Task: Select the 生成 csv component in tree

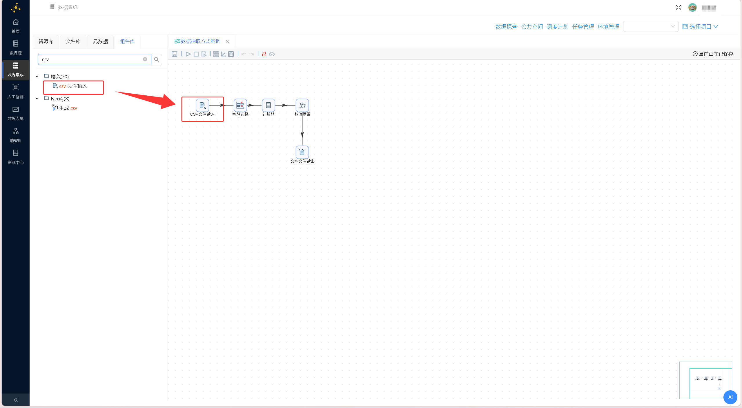Action: click(65, 108)
